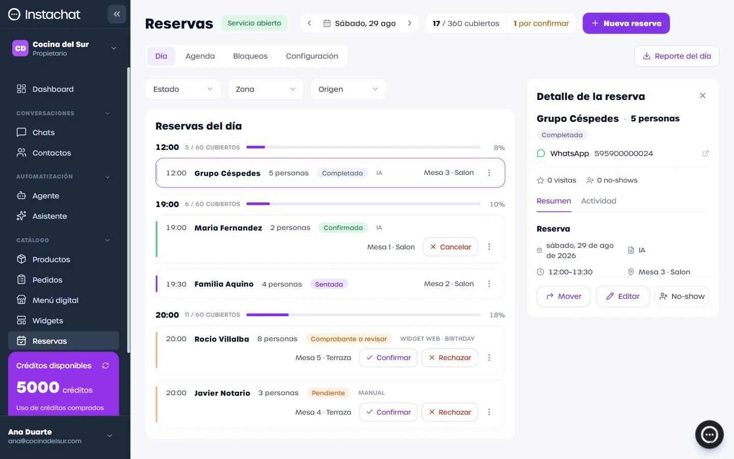The image size is (734, 459).
Task: Open the Asistente section
Action: click(x=64, y=216)
